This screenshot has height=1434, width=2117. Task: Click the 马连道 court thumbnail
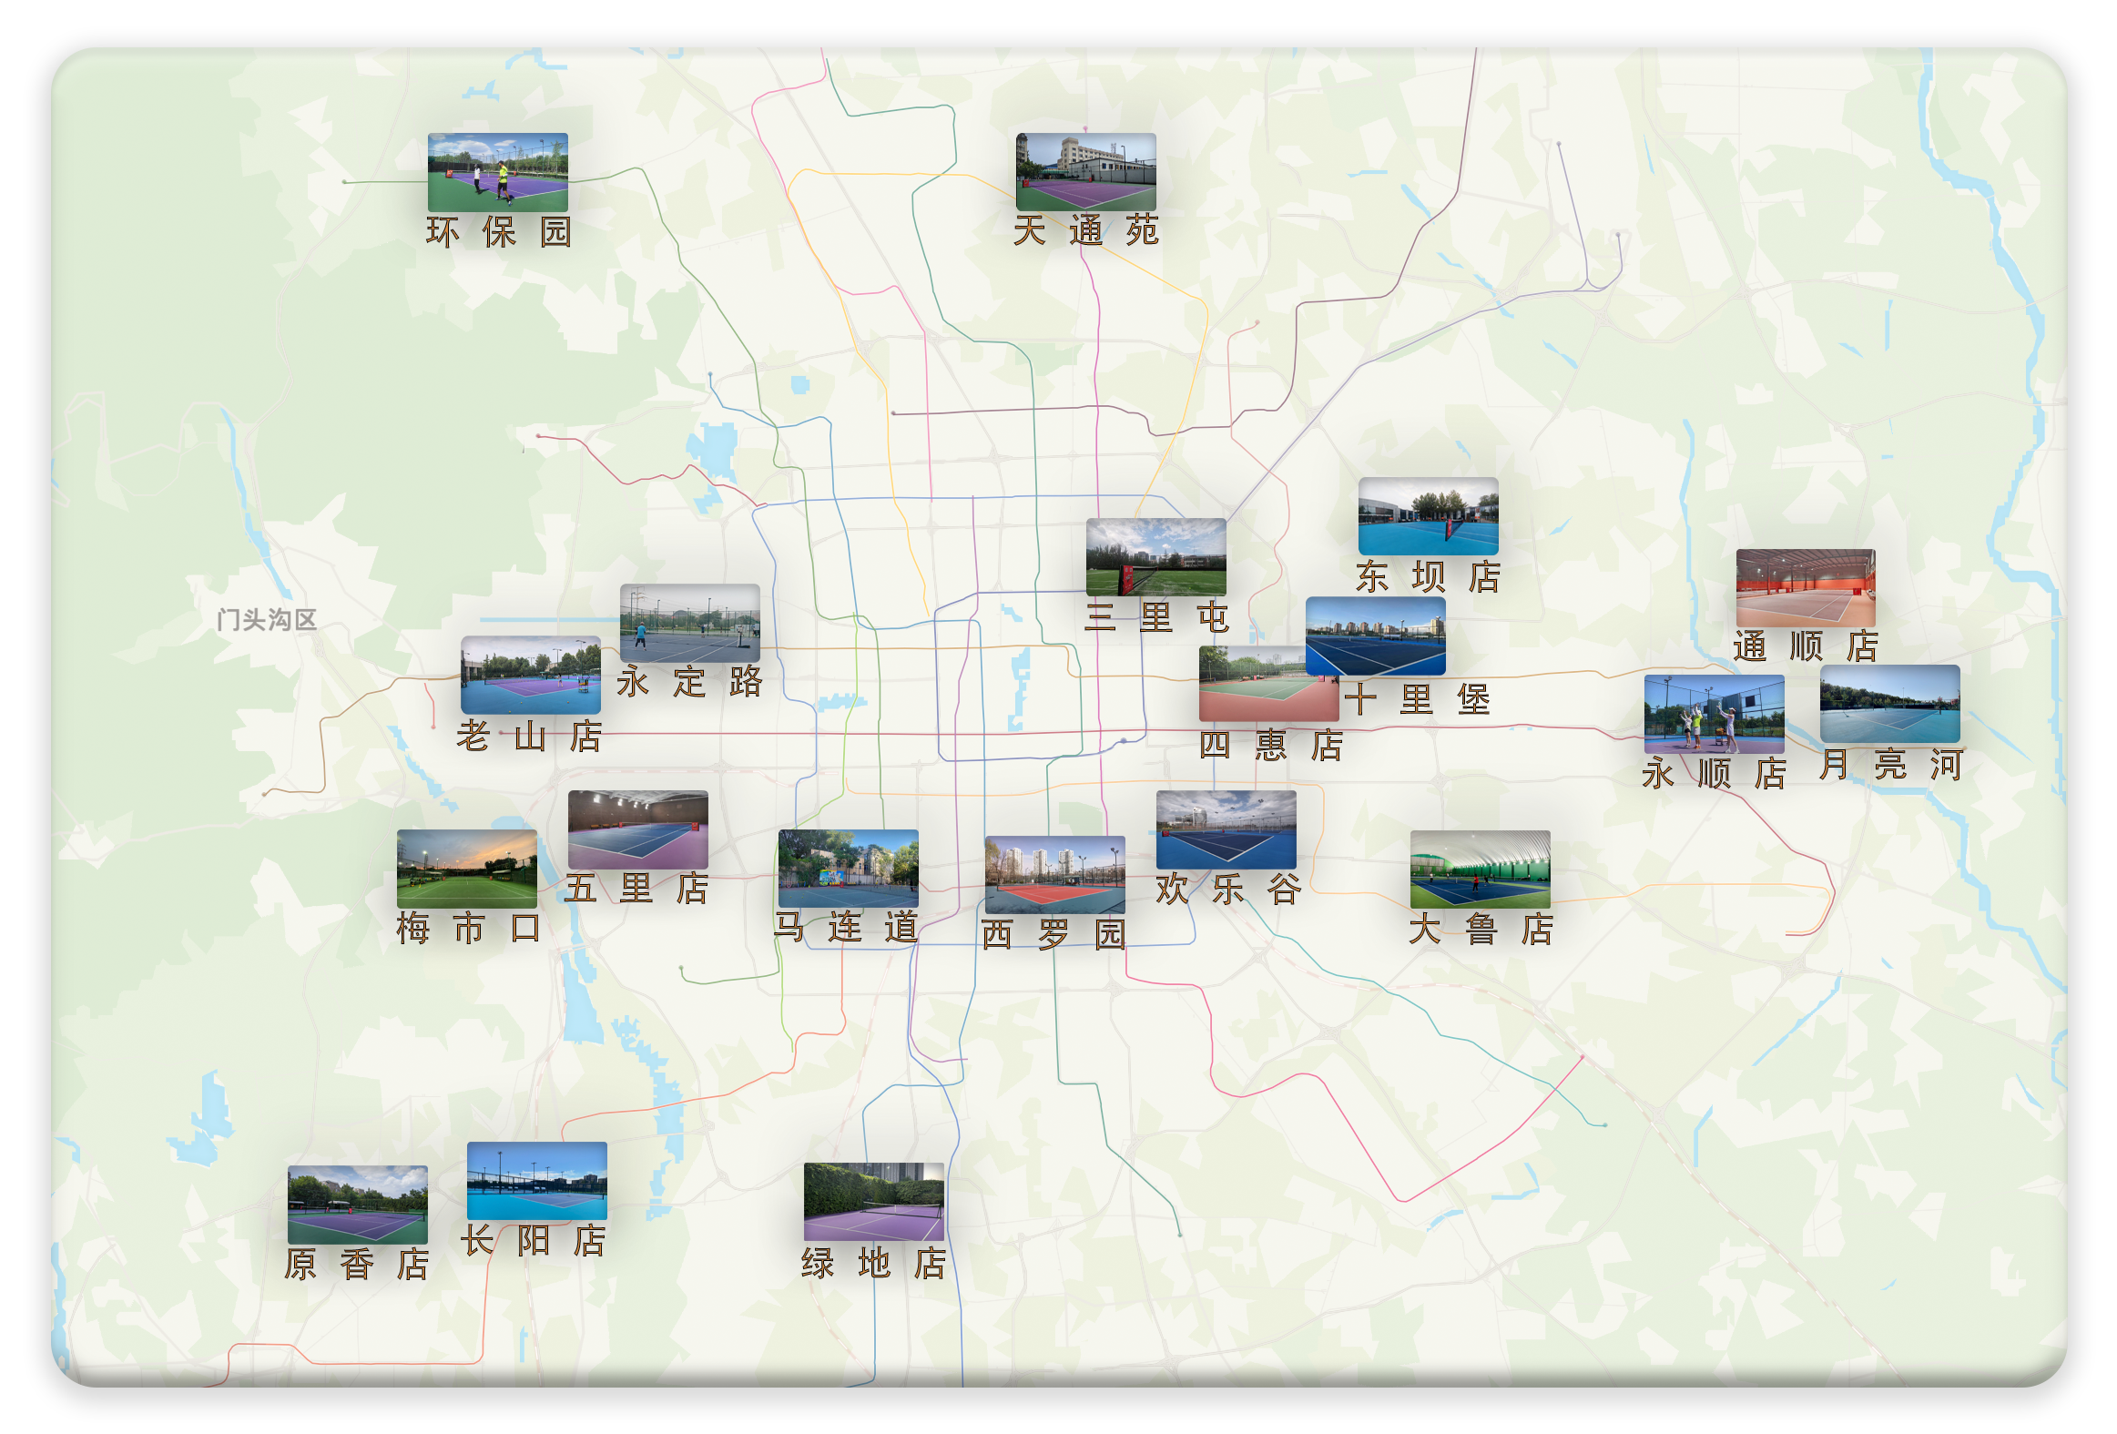(847, 869)
